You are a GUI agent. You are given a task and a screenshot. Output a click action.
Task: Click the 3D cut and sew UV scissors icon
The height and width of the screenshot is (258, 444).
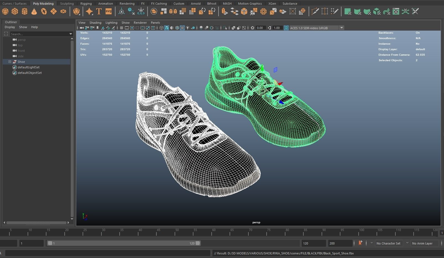point(415,11)
